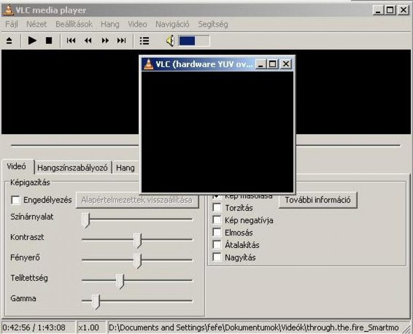Check the Nagyítás checkbox

[217, 257]
